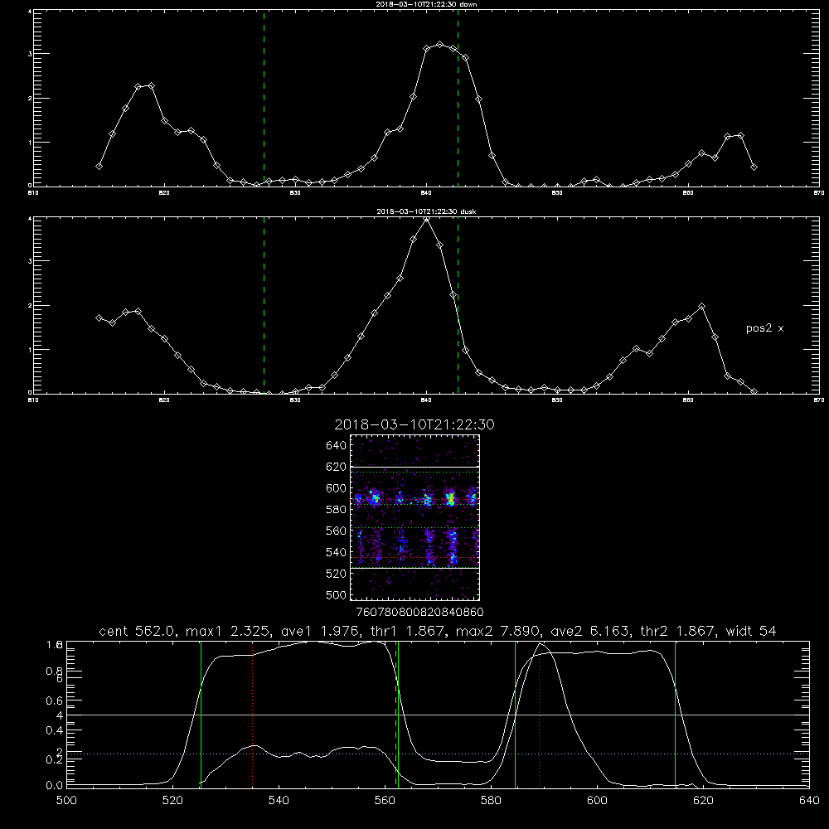Click the '600' tick label on bottom plot x-axis
This screenshot has width=829, height=829.
coord(598,801)
